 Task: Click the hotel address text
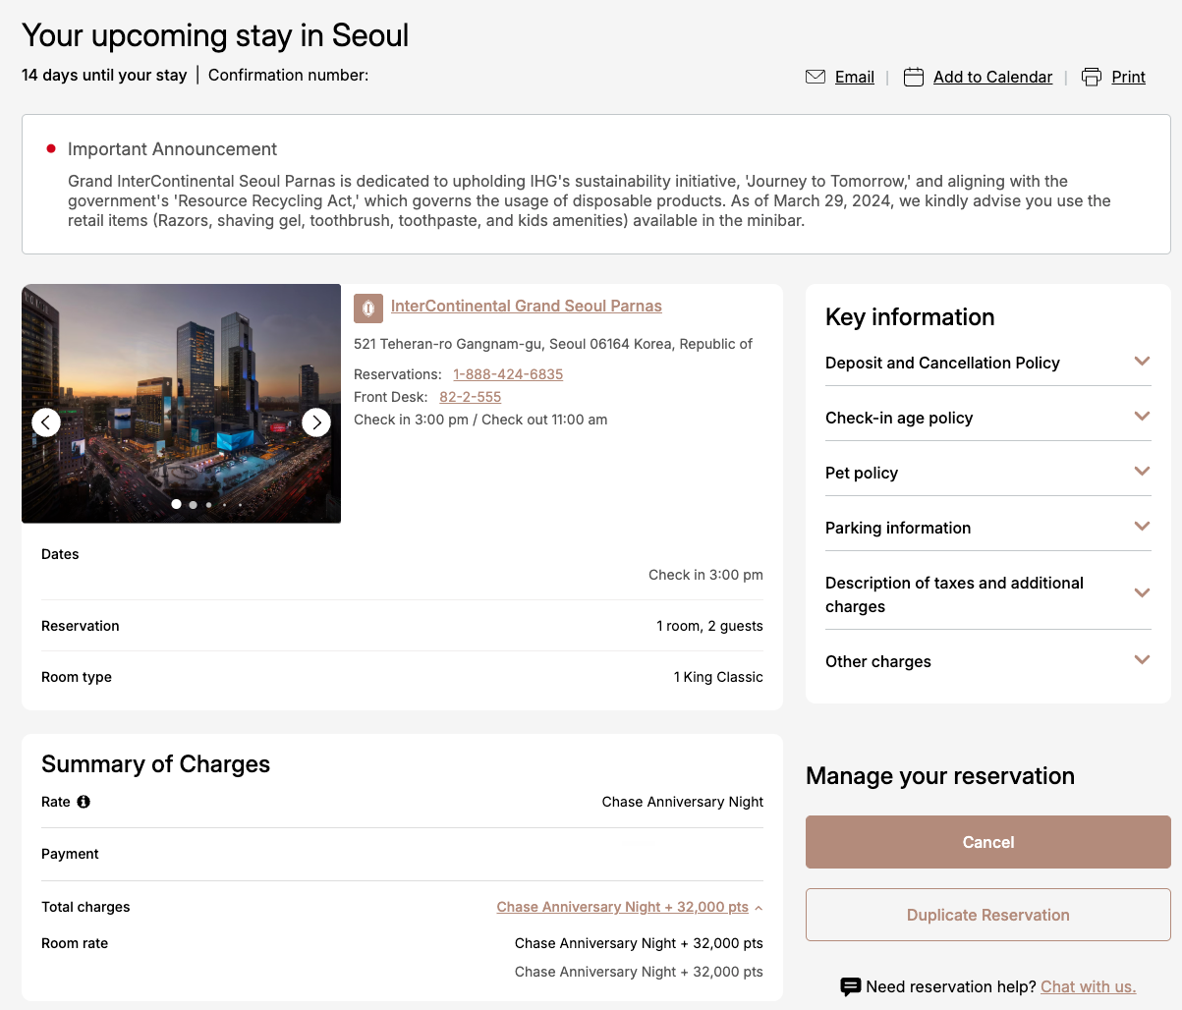tap(553, 344)
